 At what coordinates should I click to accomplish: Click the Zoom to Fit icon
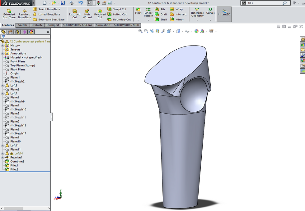click(140, 31)
